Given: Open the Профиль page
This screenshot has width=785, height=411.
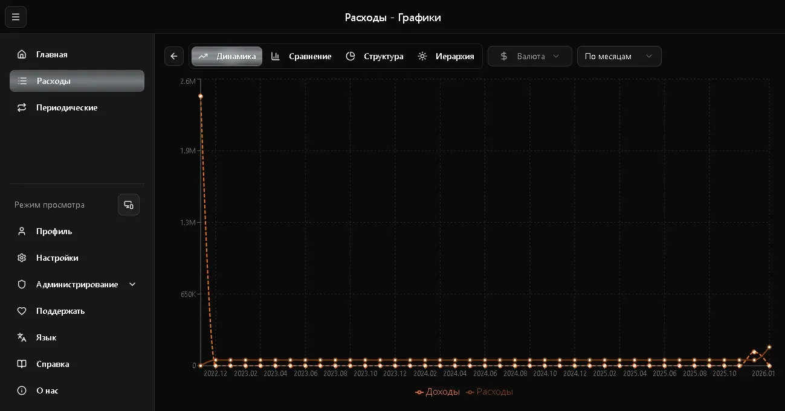Looking at the screenshot, I should click(54, 231).
